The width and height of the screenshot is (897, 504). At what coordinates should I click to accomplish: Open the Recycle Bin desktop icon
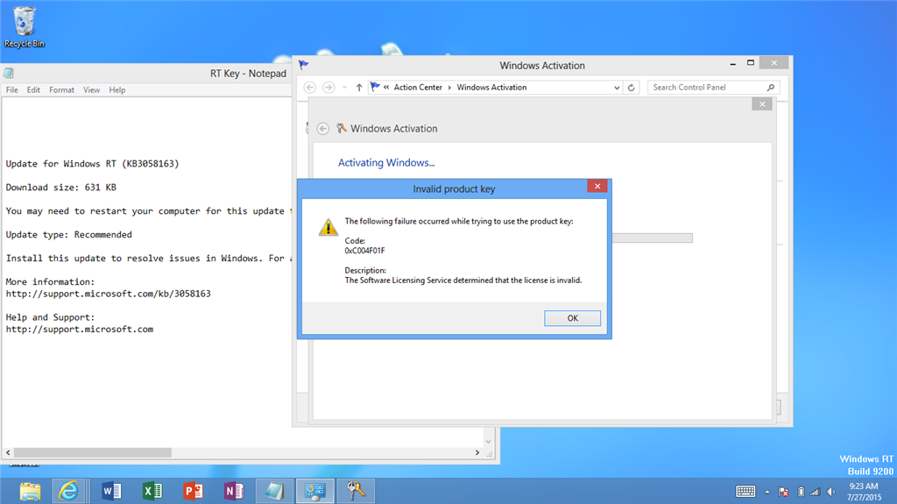24,27
